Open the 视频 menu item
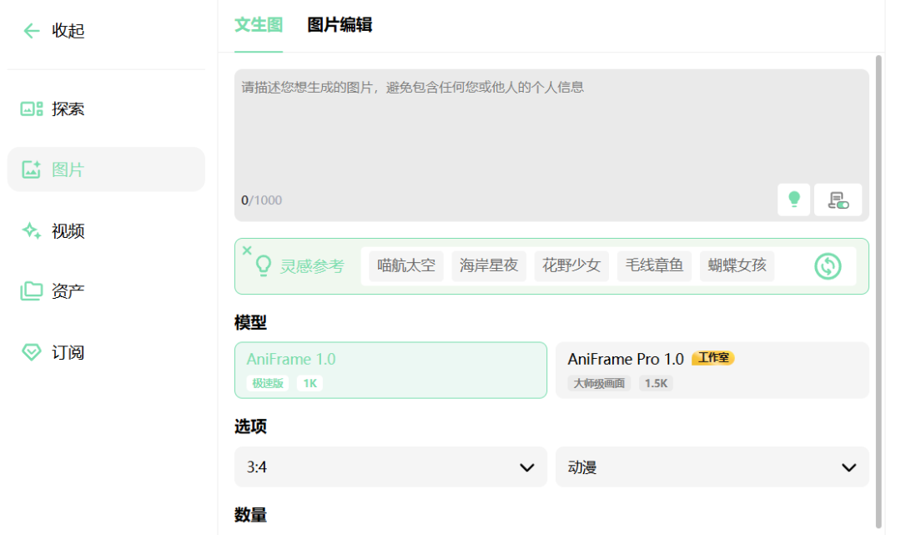This screenshot has width=901, height=535. click(x=106, y=230)
